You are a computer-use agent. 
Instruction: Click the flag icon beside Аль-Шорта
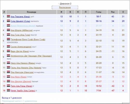pos(8,30)
